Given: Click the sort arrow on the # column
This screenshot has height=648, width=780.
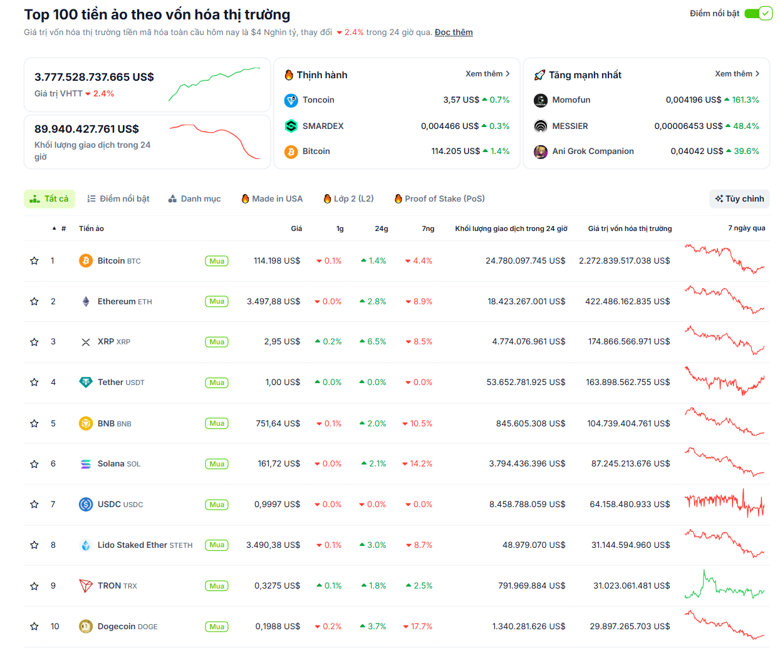Looking at the screenshot, I should [x=53, y=227].
